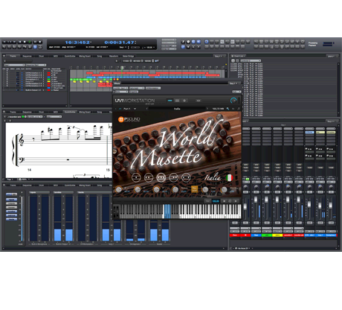Open second dropdown under the Effects tab
Image resolution: width=342 pixels, height=310 pixels.
click(137, 88)
